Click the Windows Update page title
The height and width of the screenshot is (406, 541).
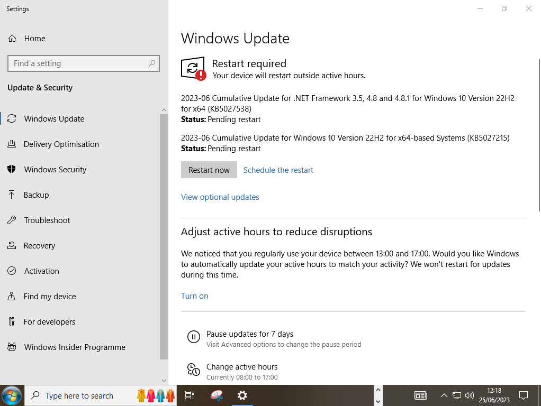point(235,38)
